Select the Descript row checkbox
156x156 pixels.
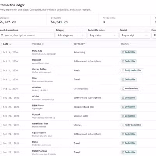point(0,61)
